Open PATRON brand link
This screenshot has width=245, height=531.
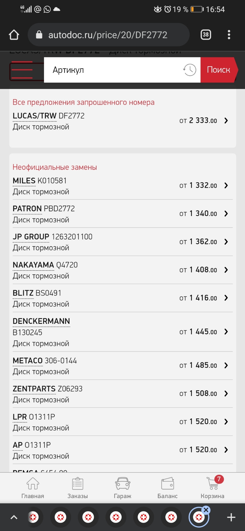click(27, 209)
